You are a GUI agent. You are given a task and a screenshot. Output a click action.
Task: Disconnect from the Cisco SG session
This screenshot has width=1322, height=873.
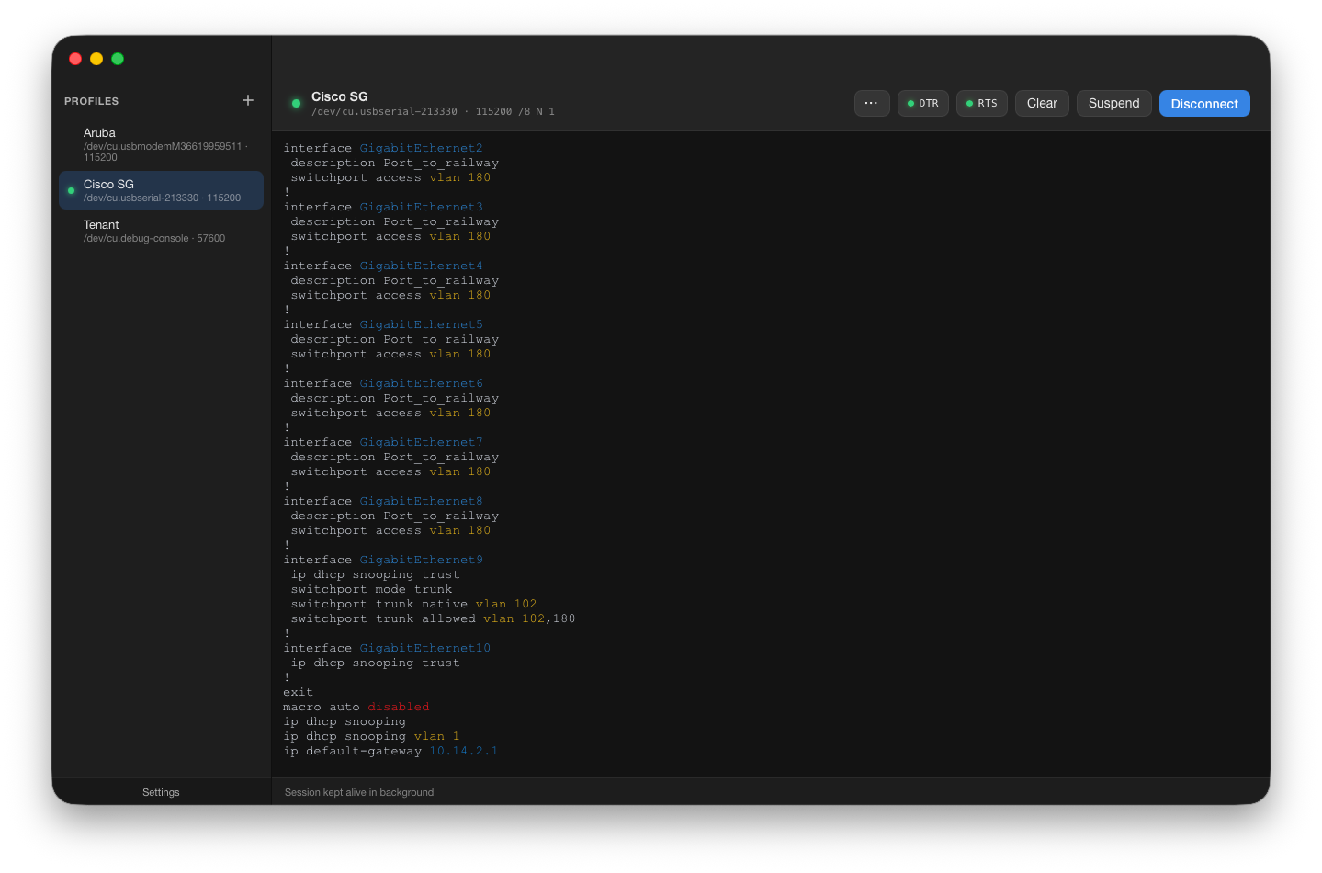click(x=1204, y=103)
